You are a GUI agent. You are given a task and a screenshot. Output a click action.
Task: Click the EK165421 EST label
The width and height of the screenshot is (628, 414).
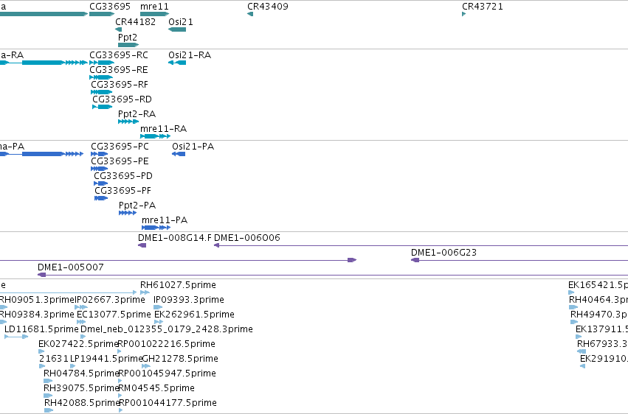coord(598,285)
